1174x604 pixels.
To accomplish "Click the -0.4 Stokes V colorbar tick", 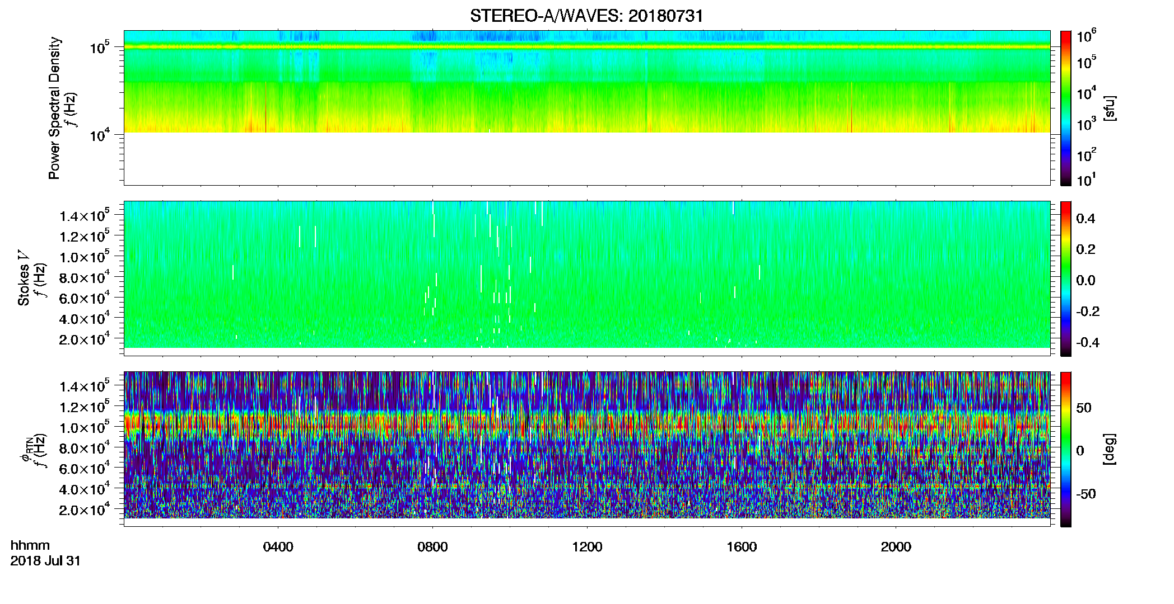I will (x=1088, y=343).
